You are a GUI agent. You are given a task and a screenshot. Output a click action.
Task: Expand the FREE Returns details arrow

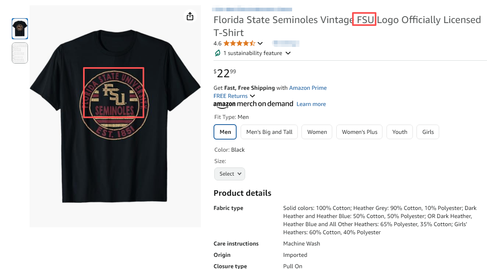point(252,96)
